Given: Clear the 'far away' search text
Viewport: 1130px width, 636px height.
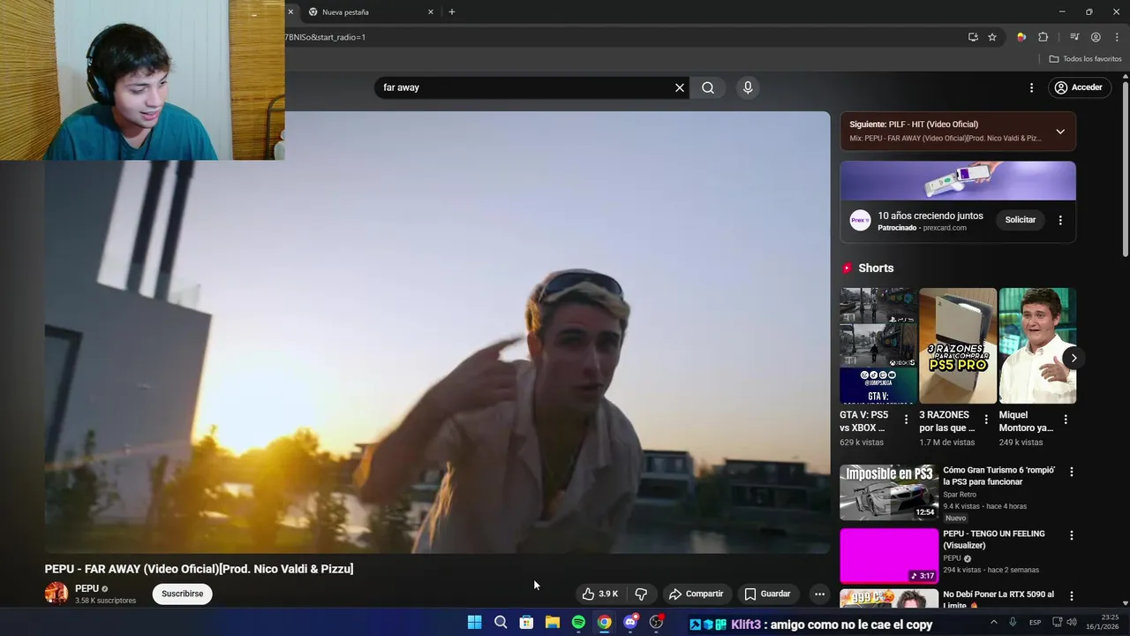Looking at the screenshot, I should pos(680,87).
